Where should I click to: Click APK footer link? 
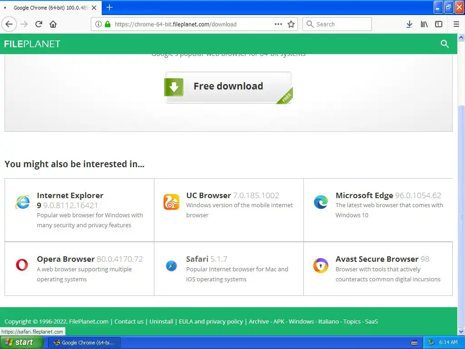pos(279,321)
